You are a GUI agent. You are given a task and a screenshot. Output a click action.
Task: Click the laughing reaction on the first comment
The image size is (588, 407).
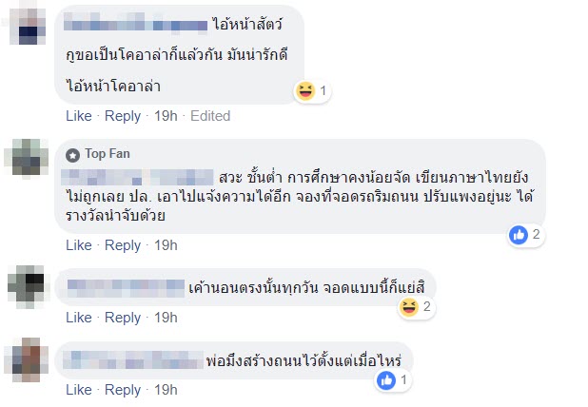pos(305,91)
